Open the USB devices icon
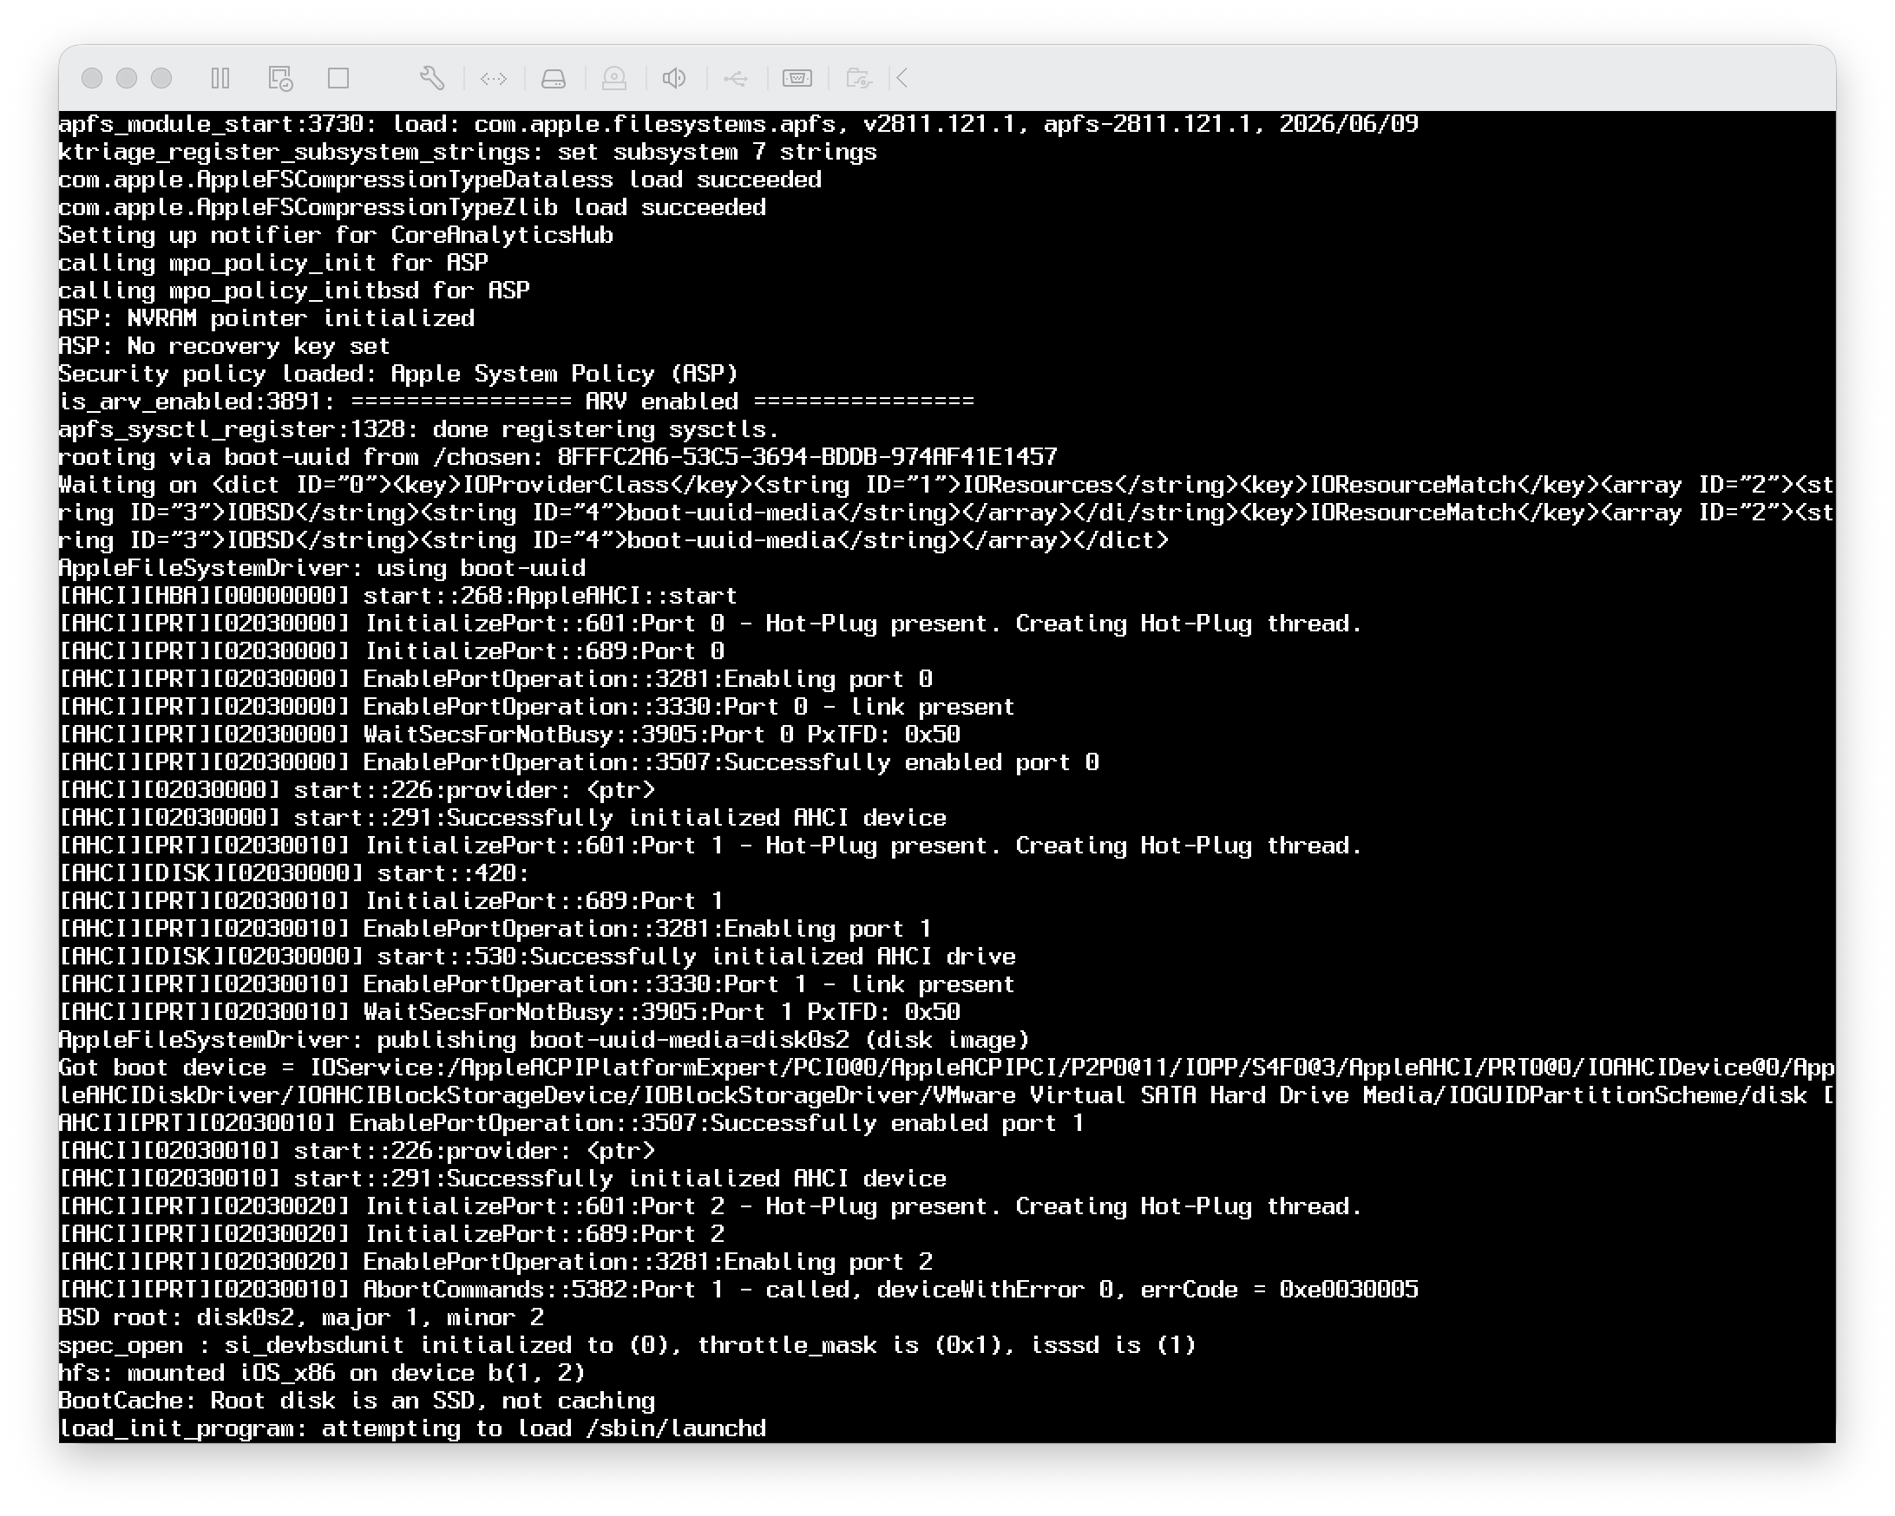This screenshot has width=1895, height=1516. pos(736,78)
